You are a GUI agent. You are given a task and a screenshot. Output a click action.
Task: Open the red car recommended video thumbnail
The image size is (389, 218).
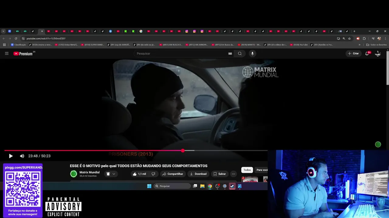tap(250, 179)
